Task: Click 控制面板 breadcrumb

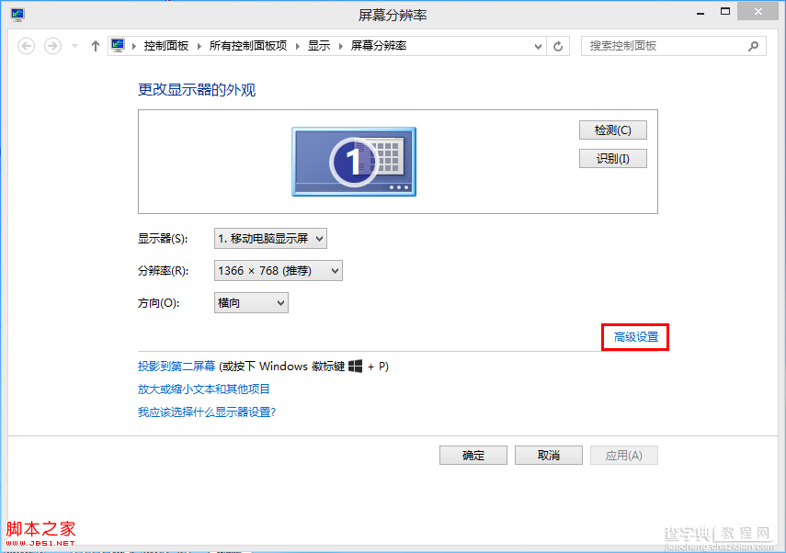Action: [165, 46]
